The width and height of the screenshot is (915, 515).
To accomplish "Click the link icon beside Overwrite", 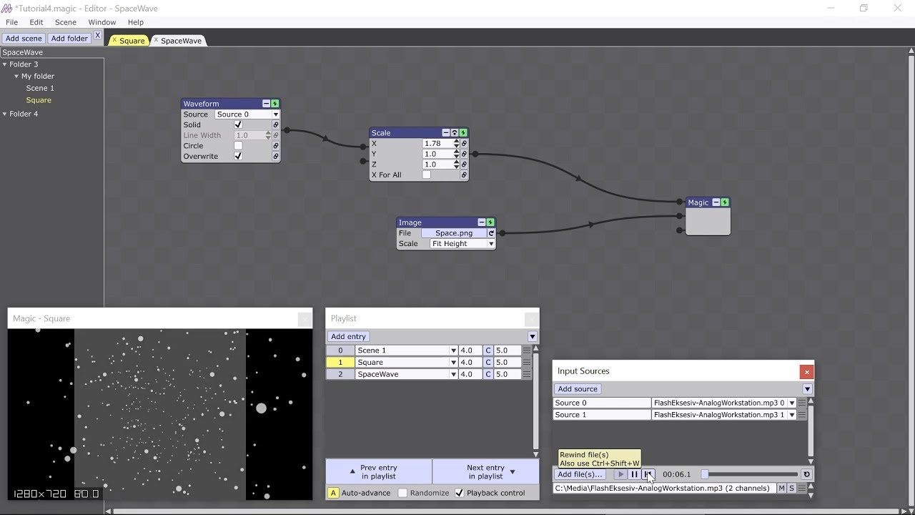I will pos(275,156).
